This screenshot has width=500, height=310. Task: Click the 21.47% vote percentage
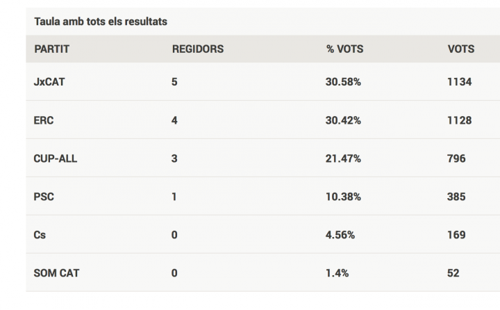tap(343, 158)
